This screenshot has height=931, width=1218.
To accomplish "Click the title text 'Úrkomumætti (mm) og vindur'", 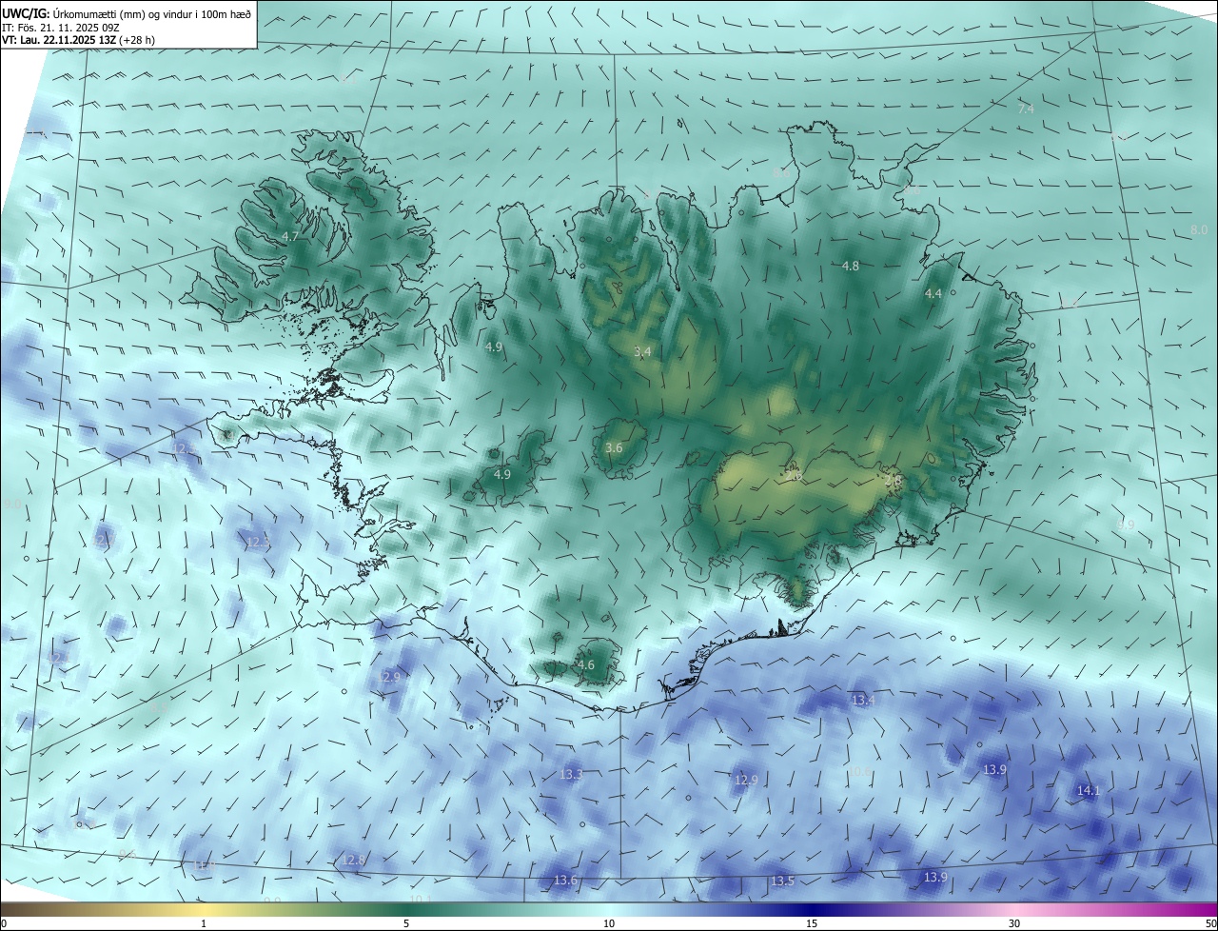I will pyautogui.click(x=124, y=13).
